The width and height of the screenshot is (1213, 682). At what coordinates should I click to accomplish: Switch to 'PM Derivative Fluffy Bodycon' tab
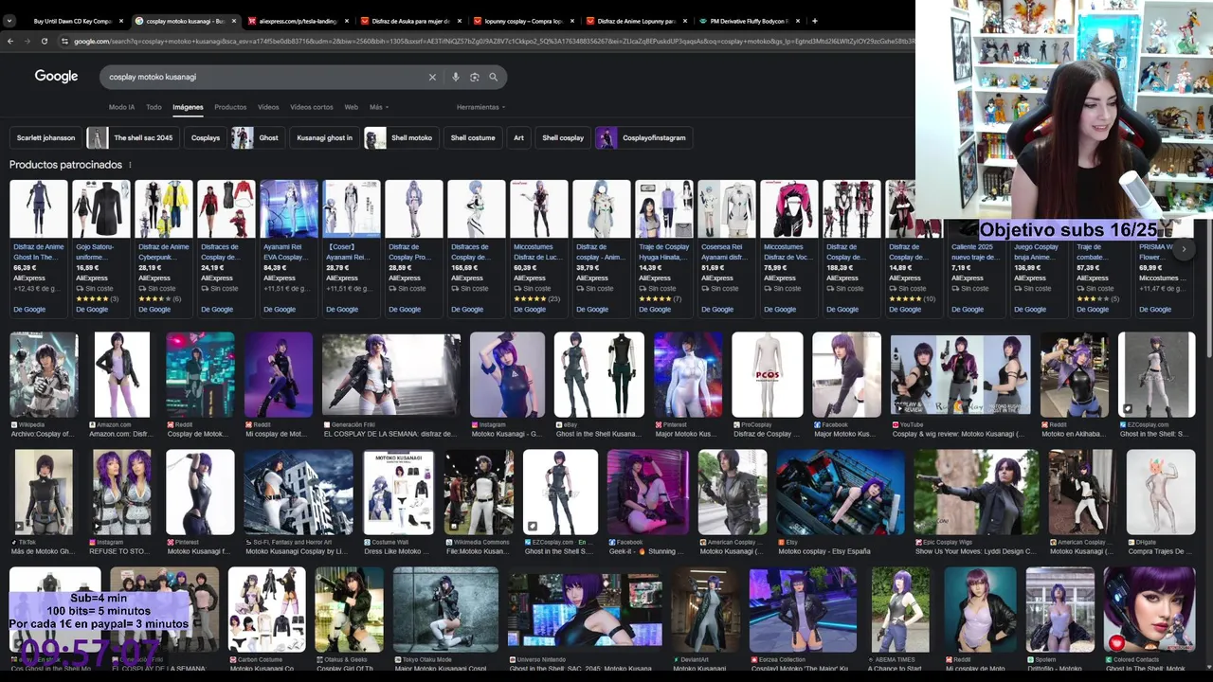pos(749,20)
